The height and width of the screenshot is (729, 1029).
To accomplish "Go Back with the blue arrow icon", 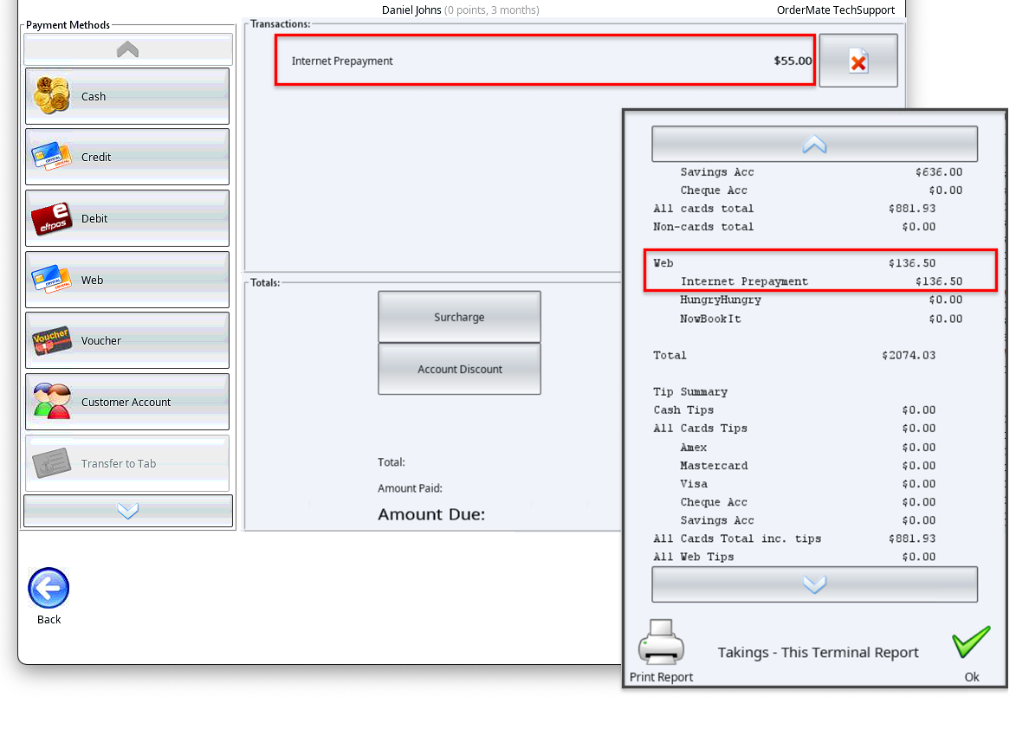I will (x=49, y=588).
